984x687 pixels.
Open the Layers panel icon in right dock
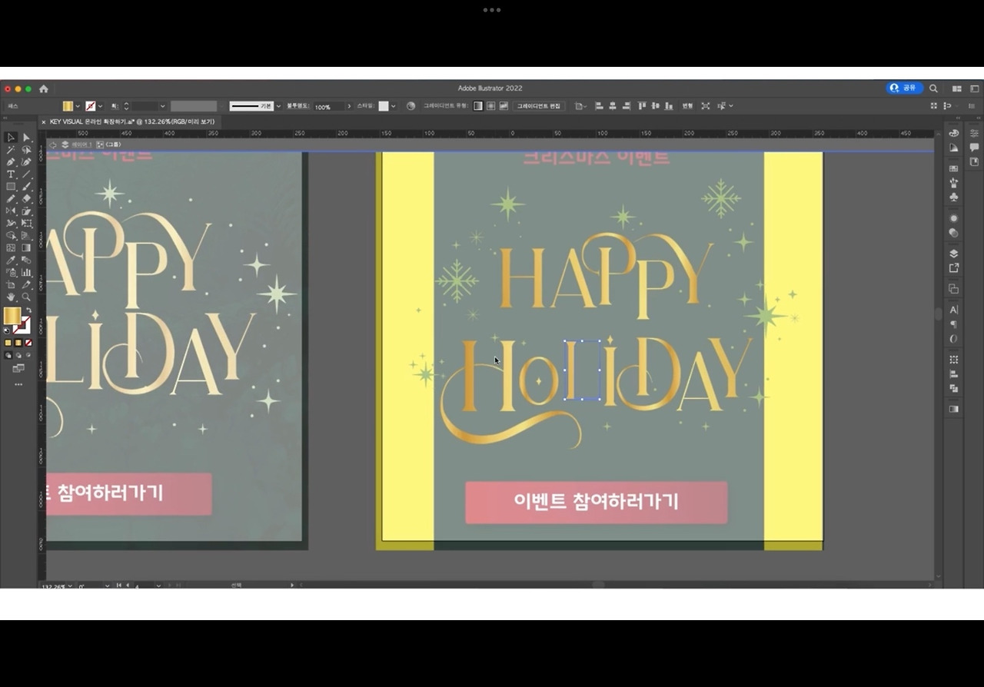tap(954, 254)
